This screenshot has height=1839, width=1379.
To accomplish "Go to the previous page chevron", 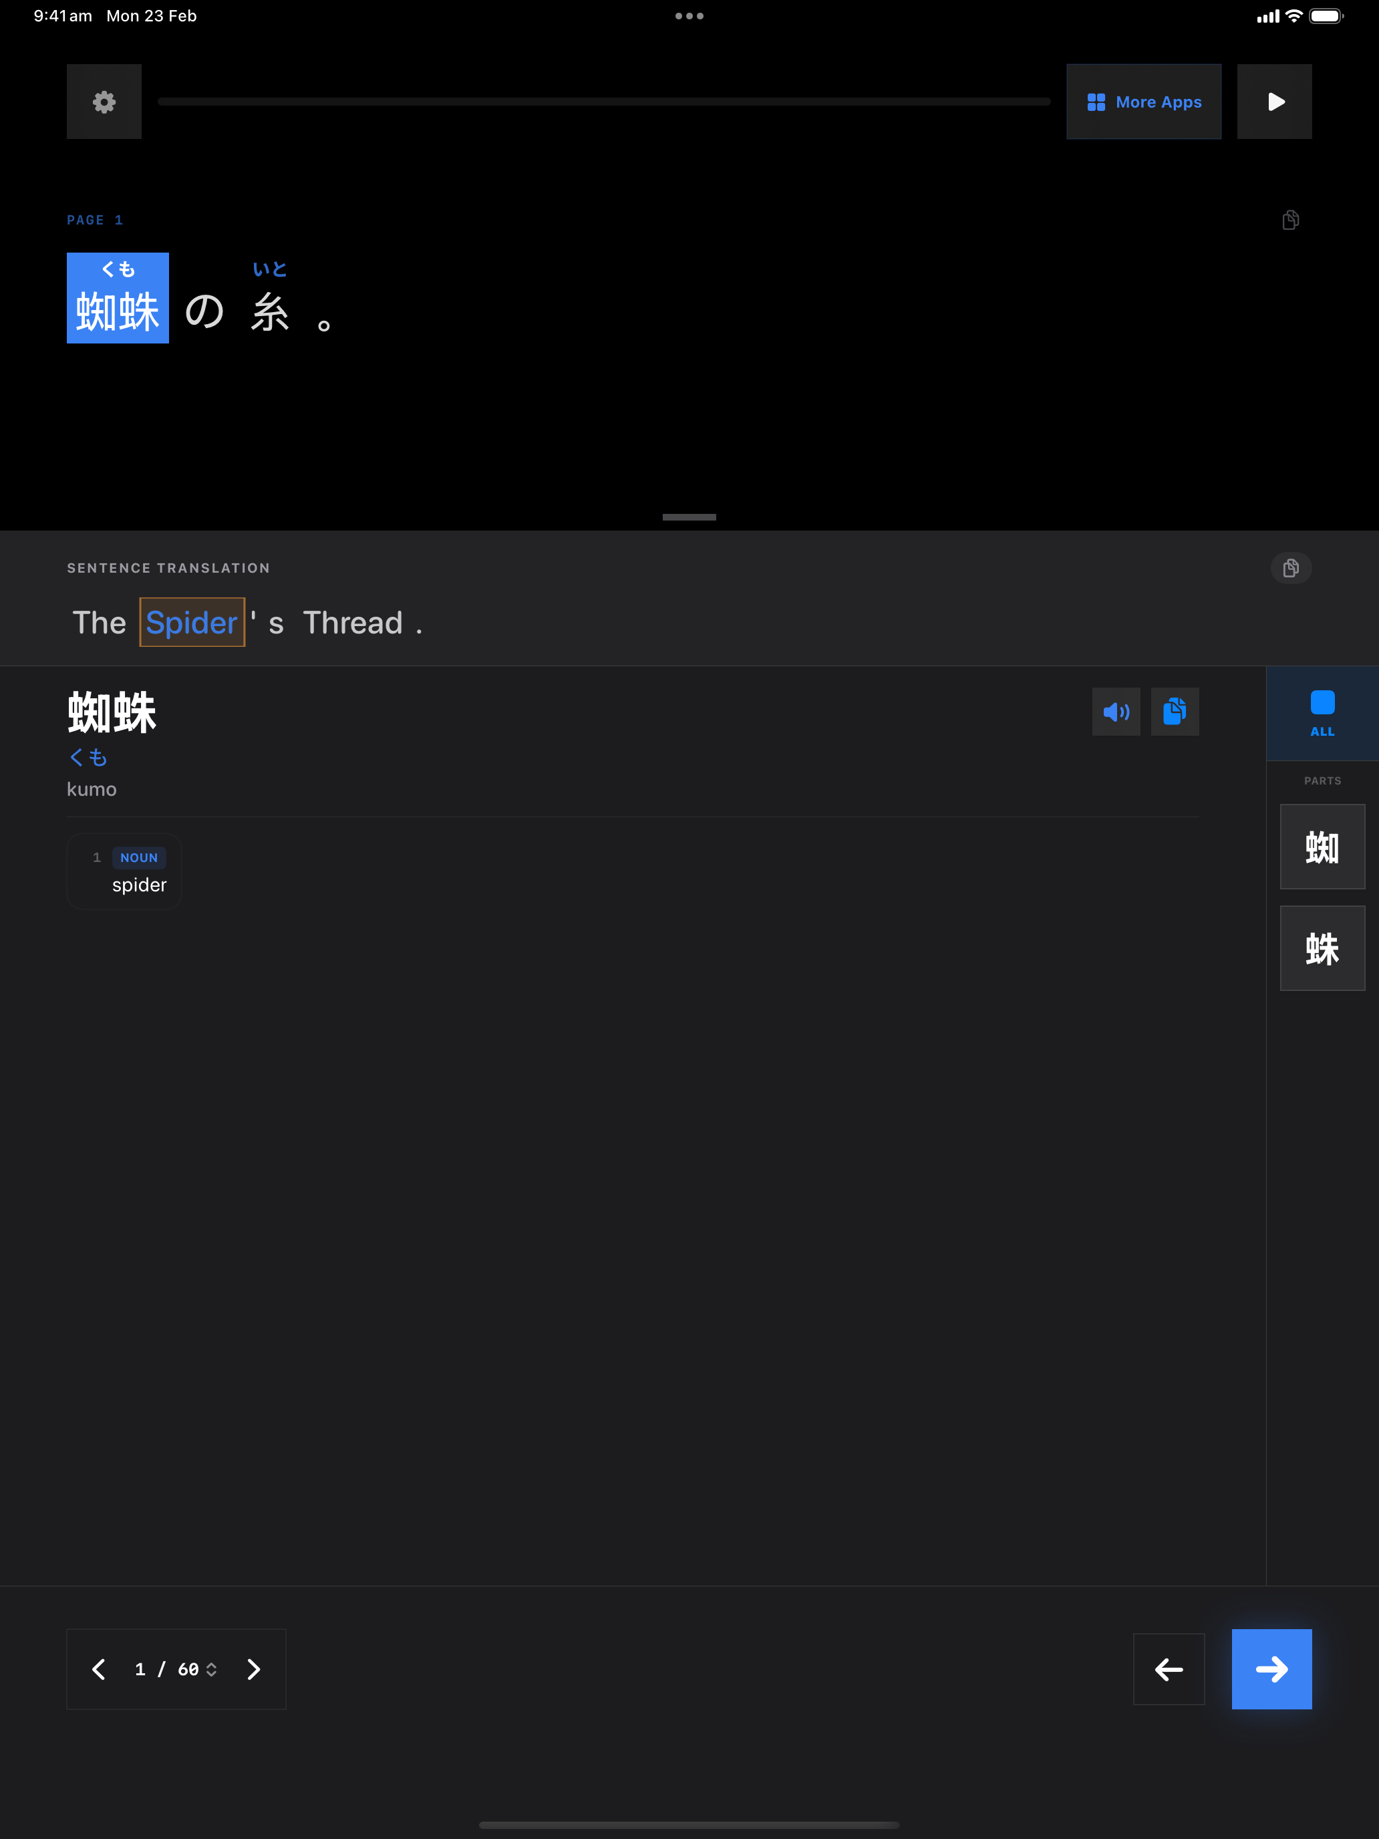I will pyautogui.click(x=99, y=1669).
